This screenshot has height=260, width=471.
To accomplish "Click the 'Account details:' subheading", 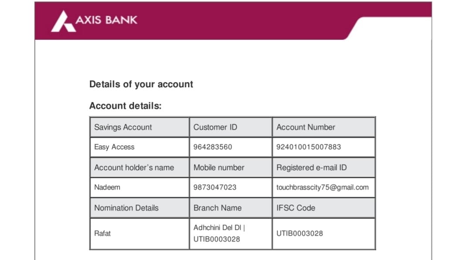I will coord(125,106).
